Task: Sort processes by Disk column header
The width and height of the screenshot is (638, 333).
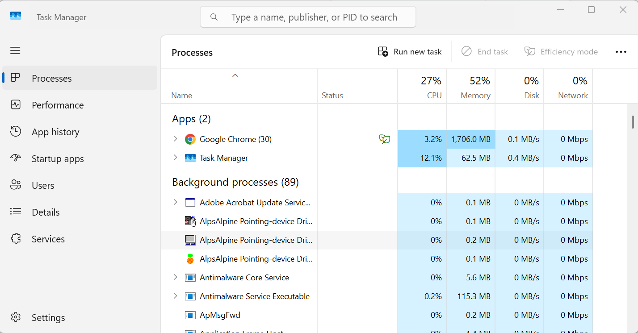Action: [520, 87]
